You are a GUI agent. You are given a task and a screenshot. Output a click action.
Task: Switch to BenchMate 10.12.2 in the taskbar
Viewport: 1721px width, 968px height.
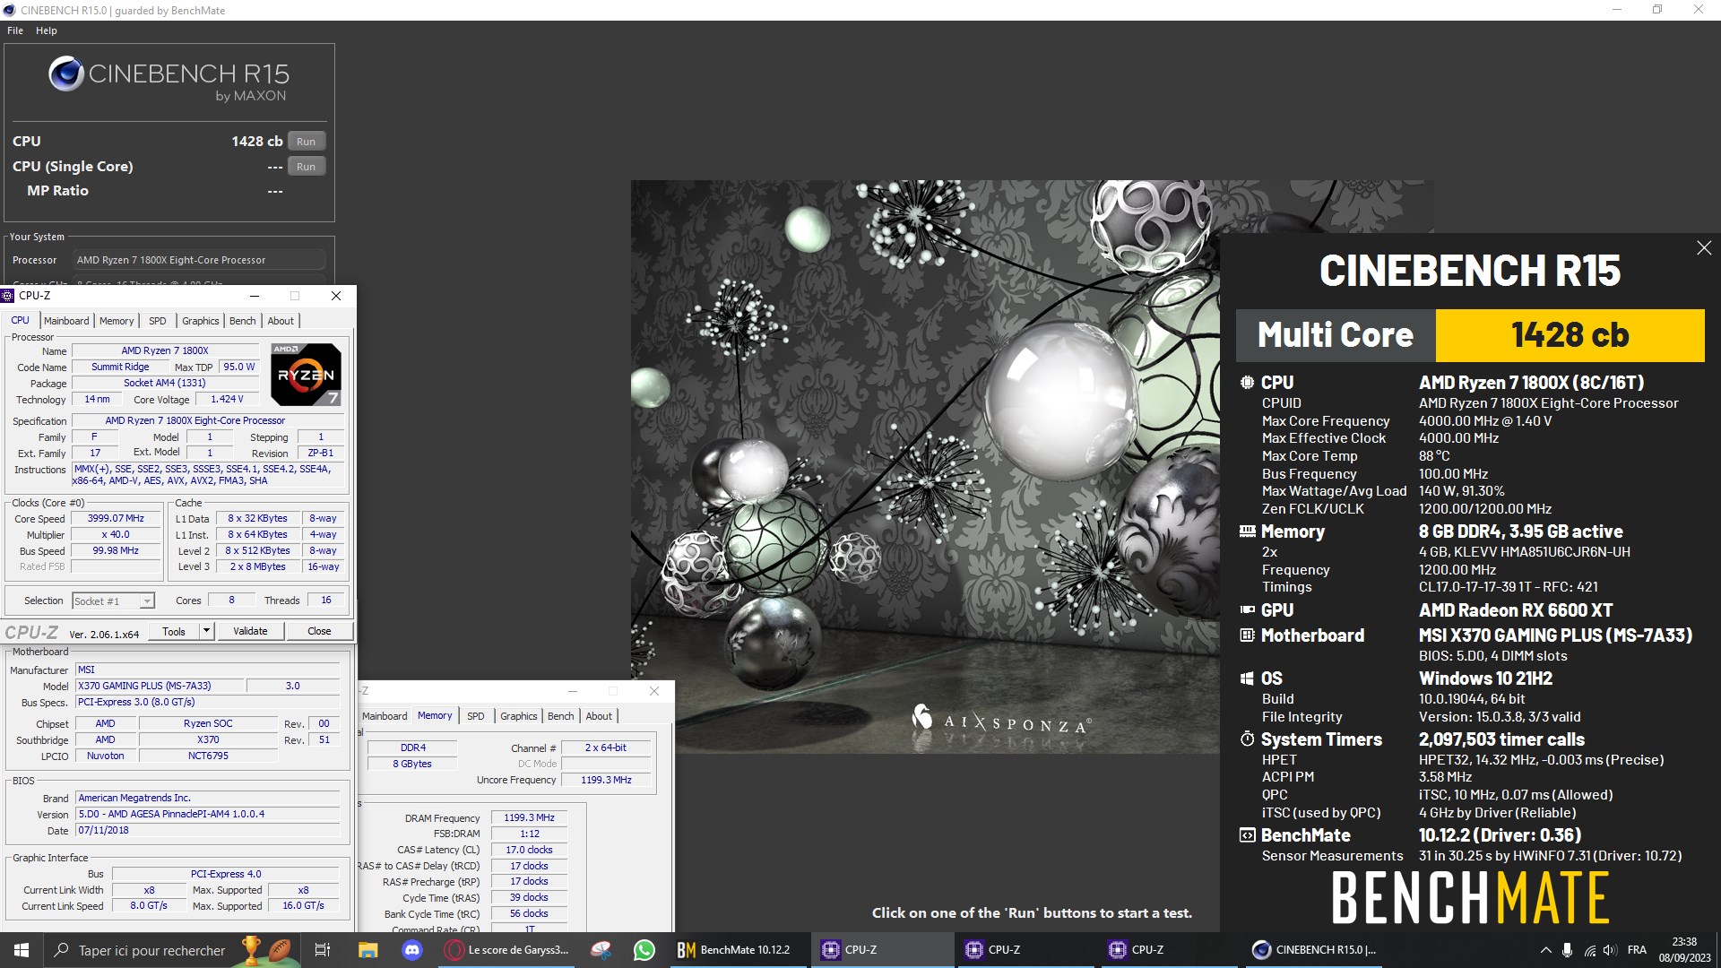click(x=735, y=950)
